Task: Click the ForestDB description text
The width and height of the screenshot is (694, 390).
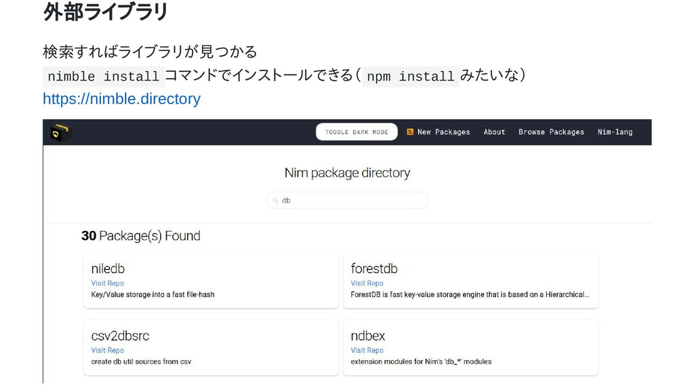Action: 470,295
